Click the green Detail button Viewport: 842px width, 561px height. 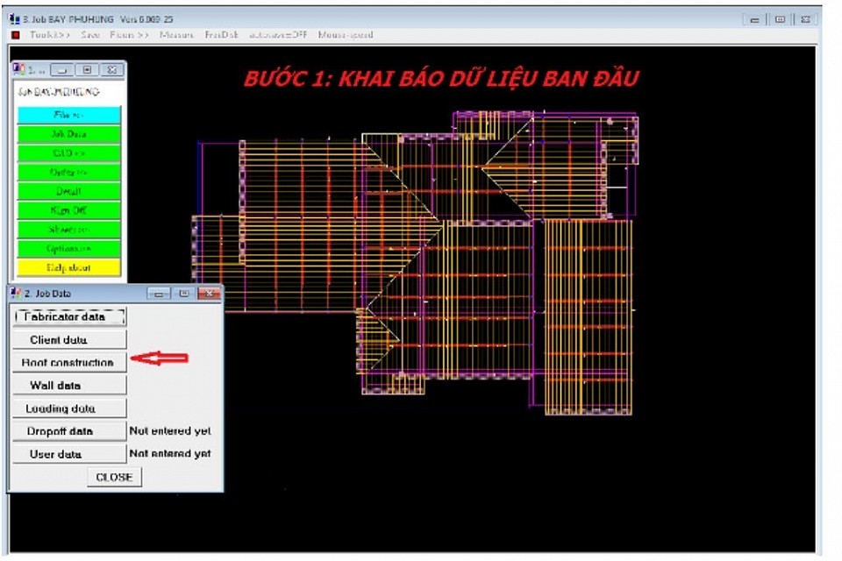[68, 191]
